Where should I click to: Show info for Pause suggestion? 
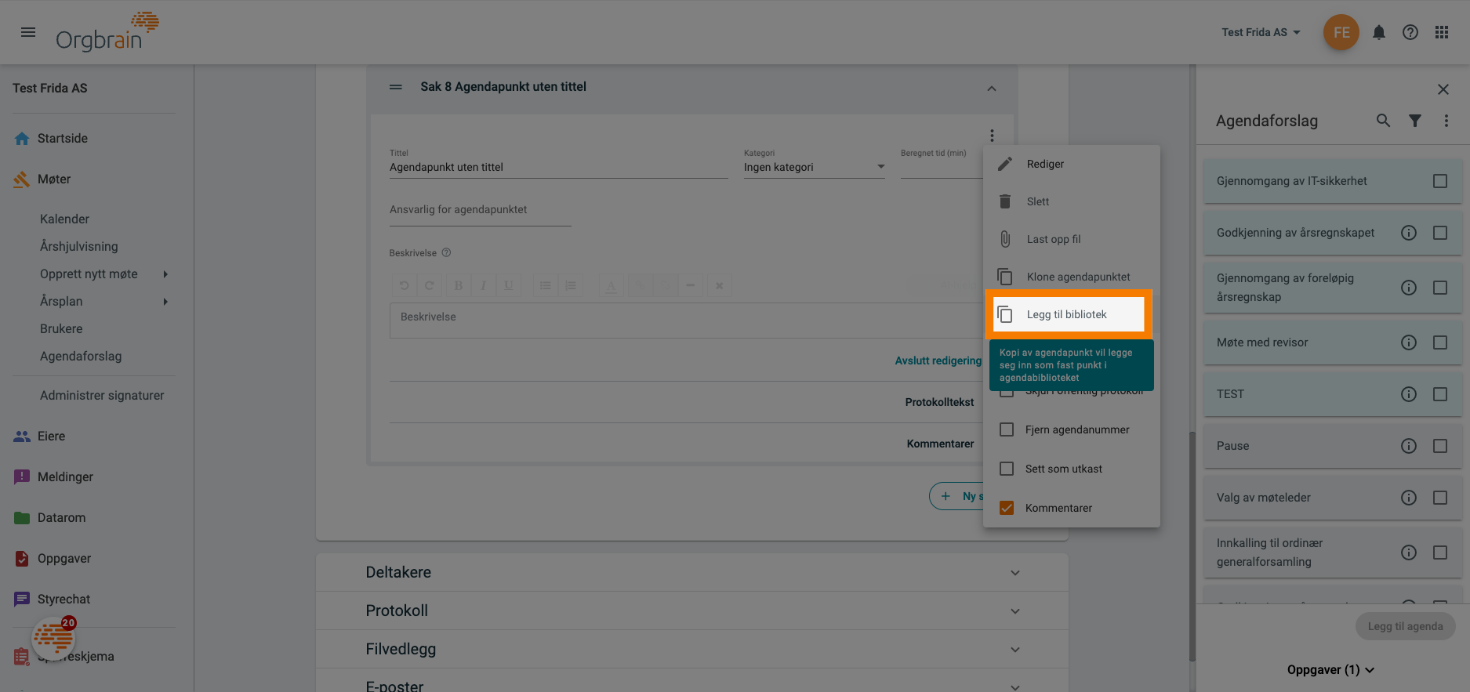pyautogui.click(x=1409, y=446)
